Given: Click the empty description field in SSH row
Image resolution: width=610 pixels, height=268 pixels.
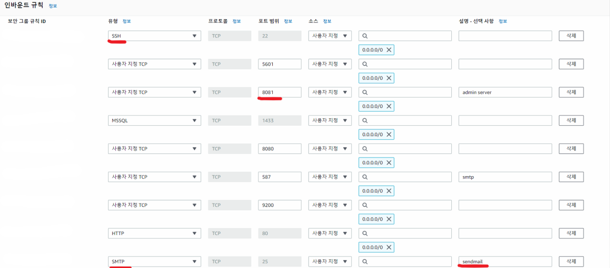Looking at the screenshot, I should coord(505,36).
